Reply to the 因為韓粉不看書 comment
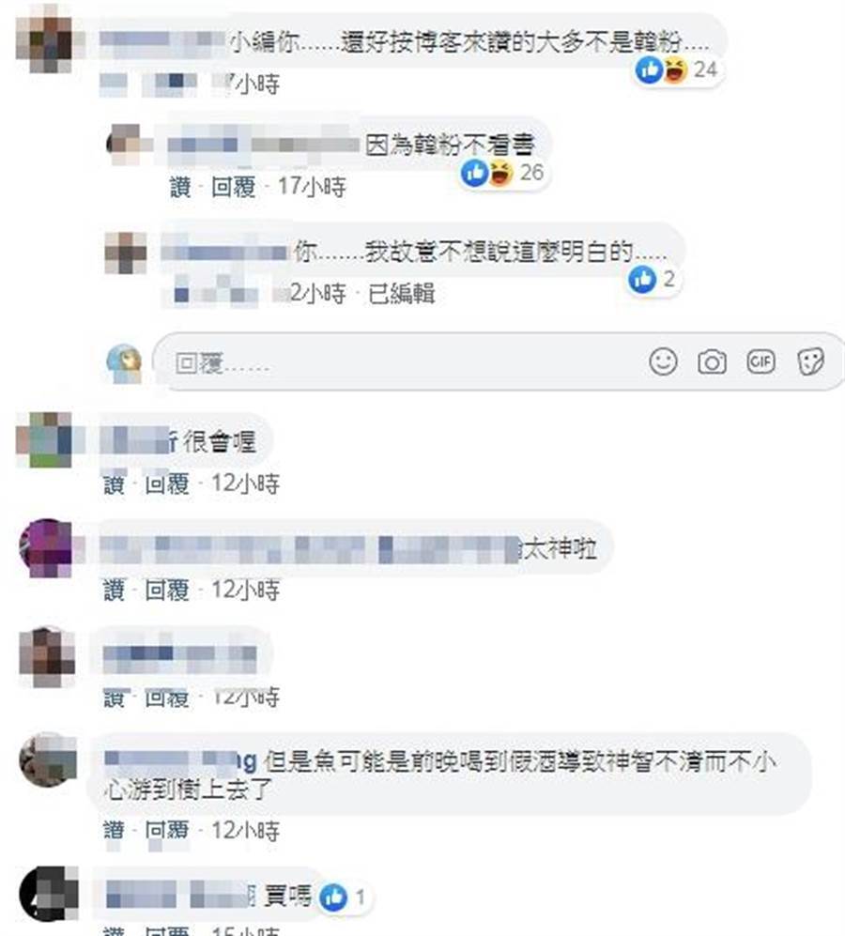This screenshot has height=936, width=845. point(233,188)
